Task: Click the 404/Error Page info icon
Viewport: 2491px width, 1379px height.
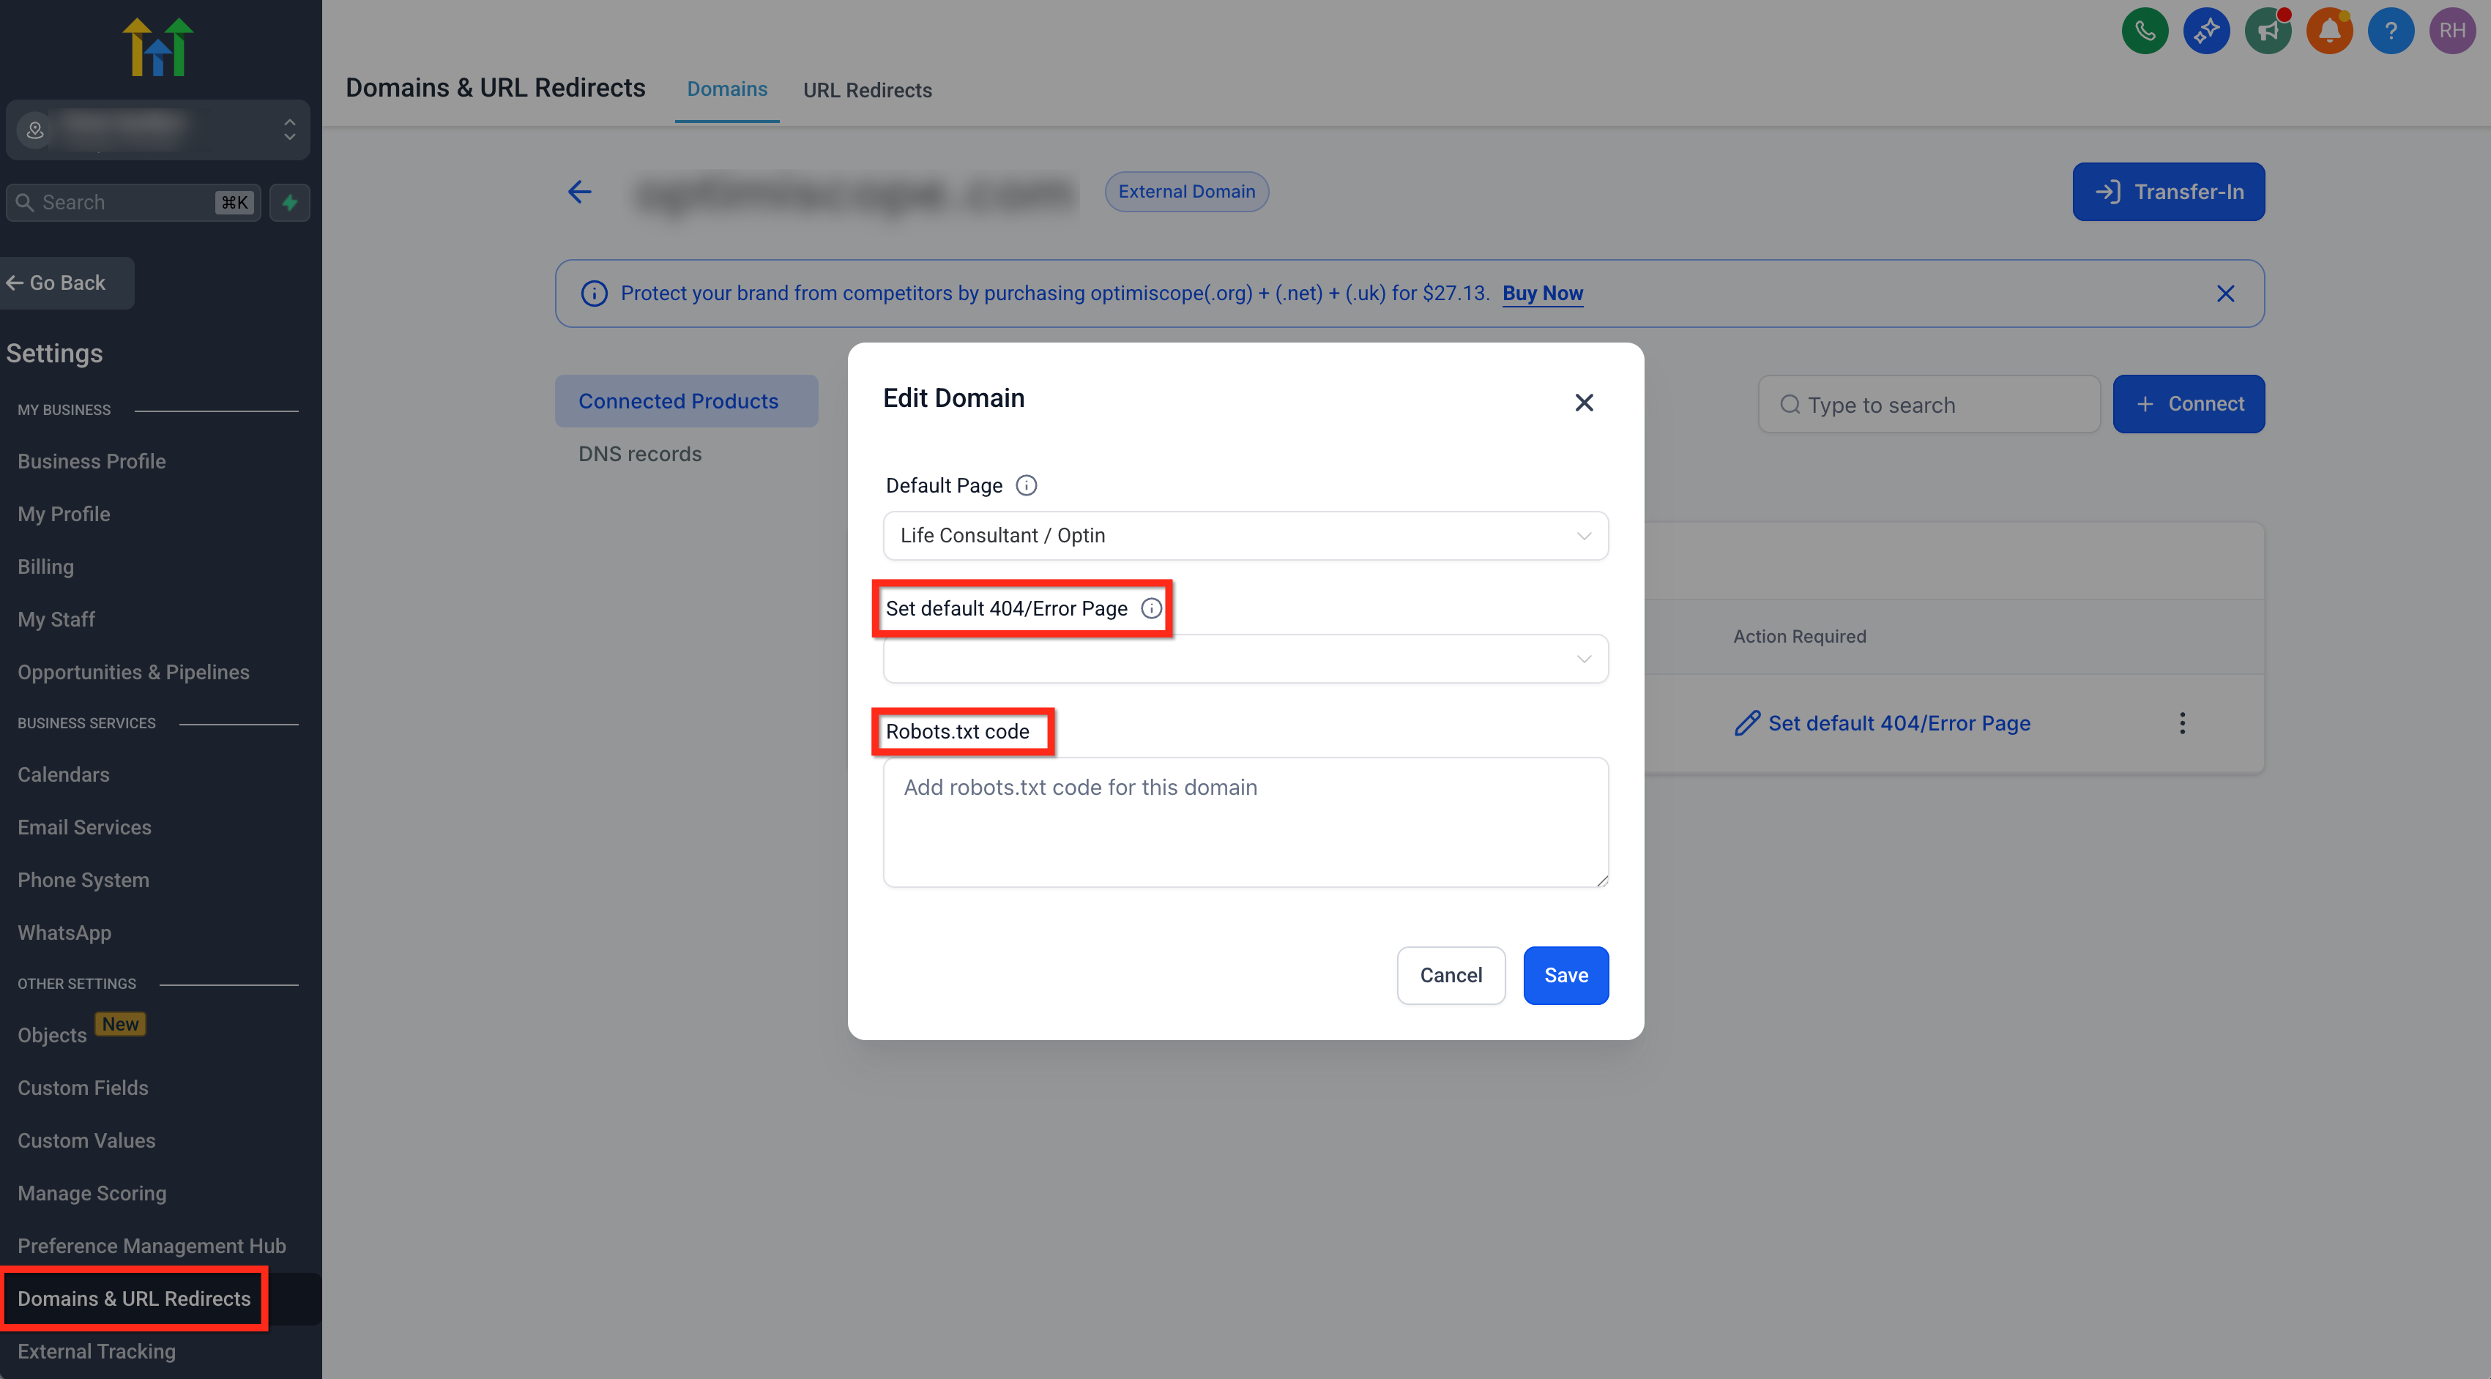Action: point(1151,609)
